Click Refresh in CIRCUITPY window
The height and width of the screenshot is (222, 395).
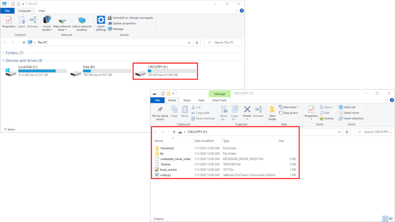347,132
